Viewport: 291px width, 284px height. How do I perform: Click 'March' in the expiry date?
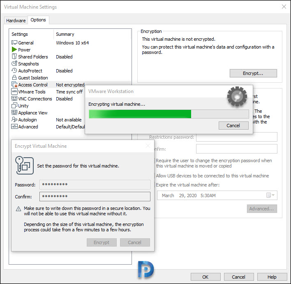tap(168, 196)
